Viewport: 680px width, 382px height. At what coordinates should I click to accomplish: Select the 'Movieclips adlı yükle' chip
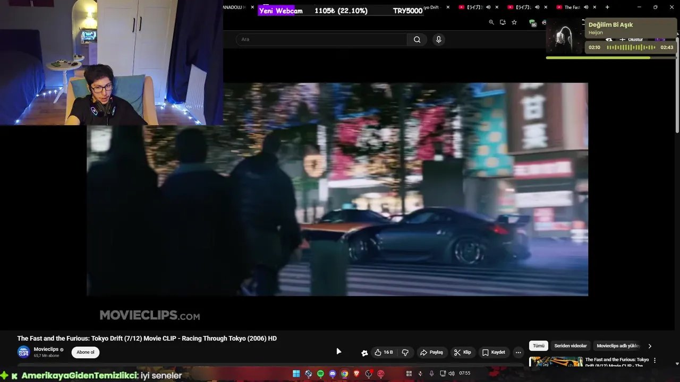click(618, 346)
